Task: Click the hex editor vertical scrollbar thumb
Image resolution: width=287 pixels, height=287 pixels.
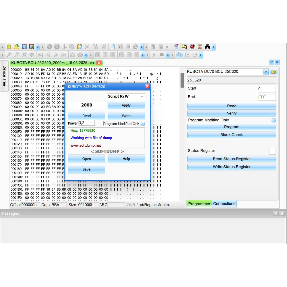Action: point(182,80)
